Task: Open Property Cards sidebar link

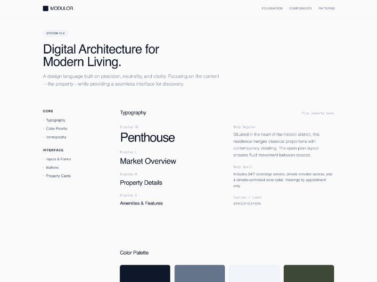Action: tap(58, 176)
